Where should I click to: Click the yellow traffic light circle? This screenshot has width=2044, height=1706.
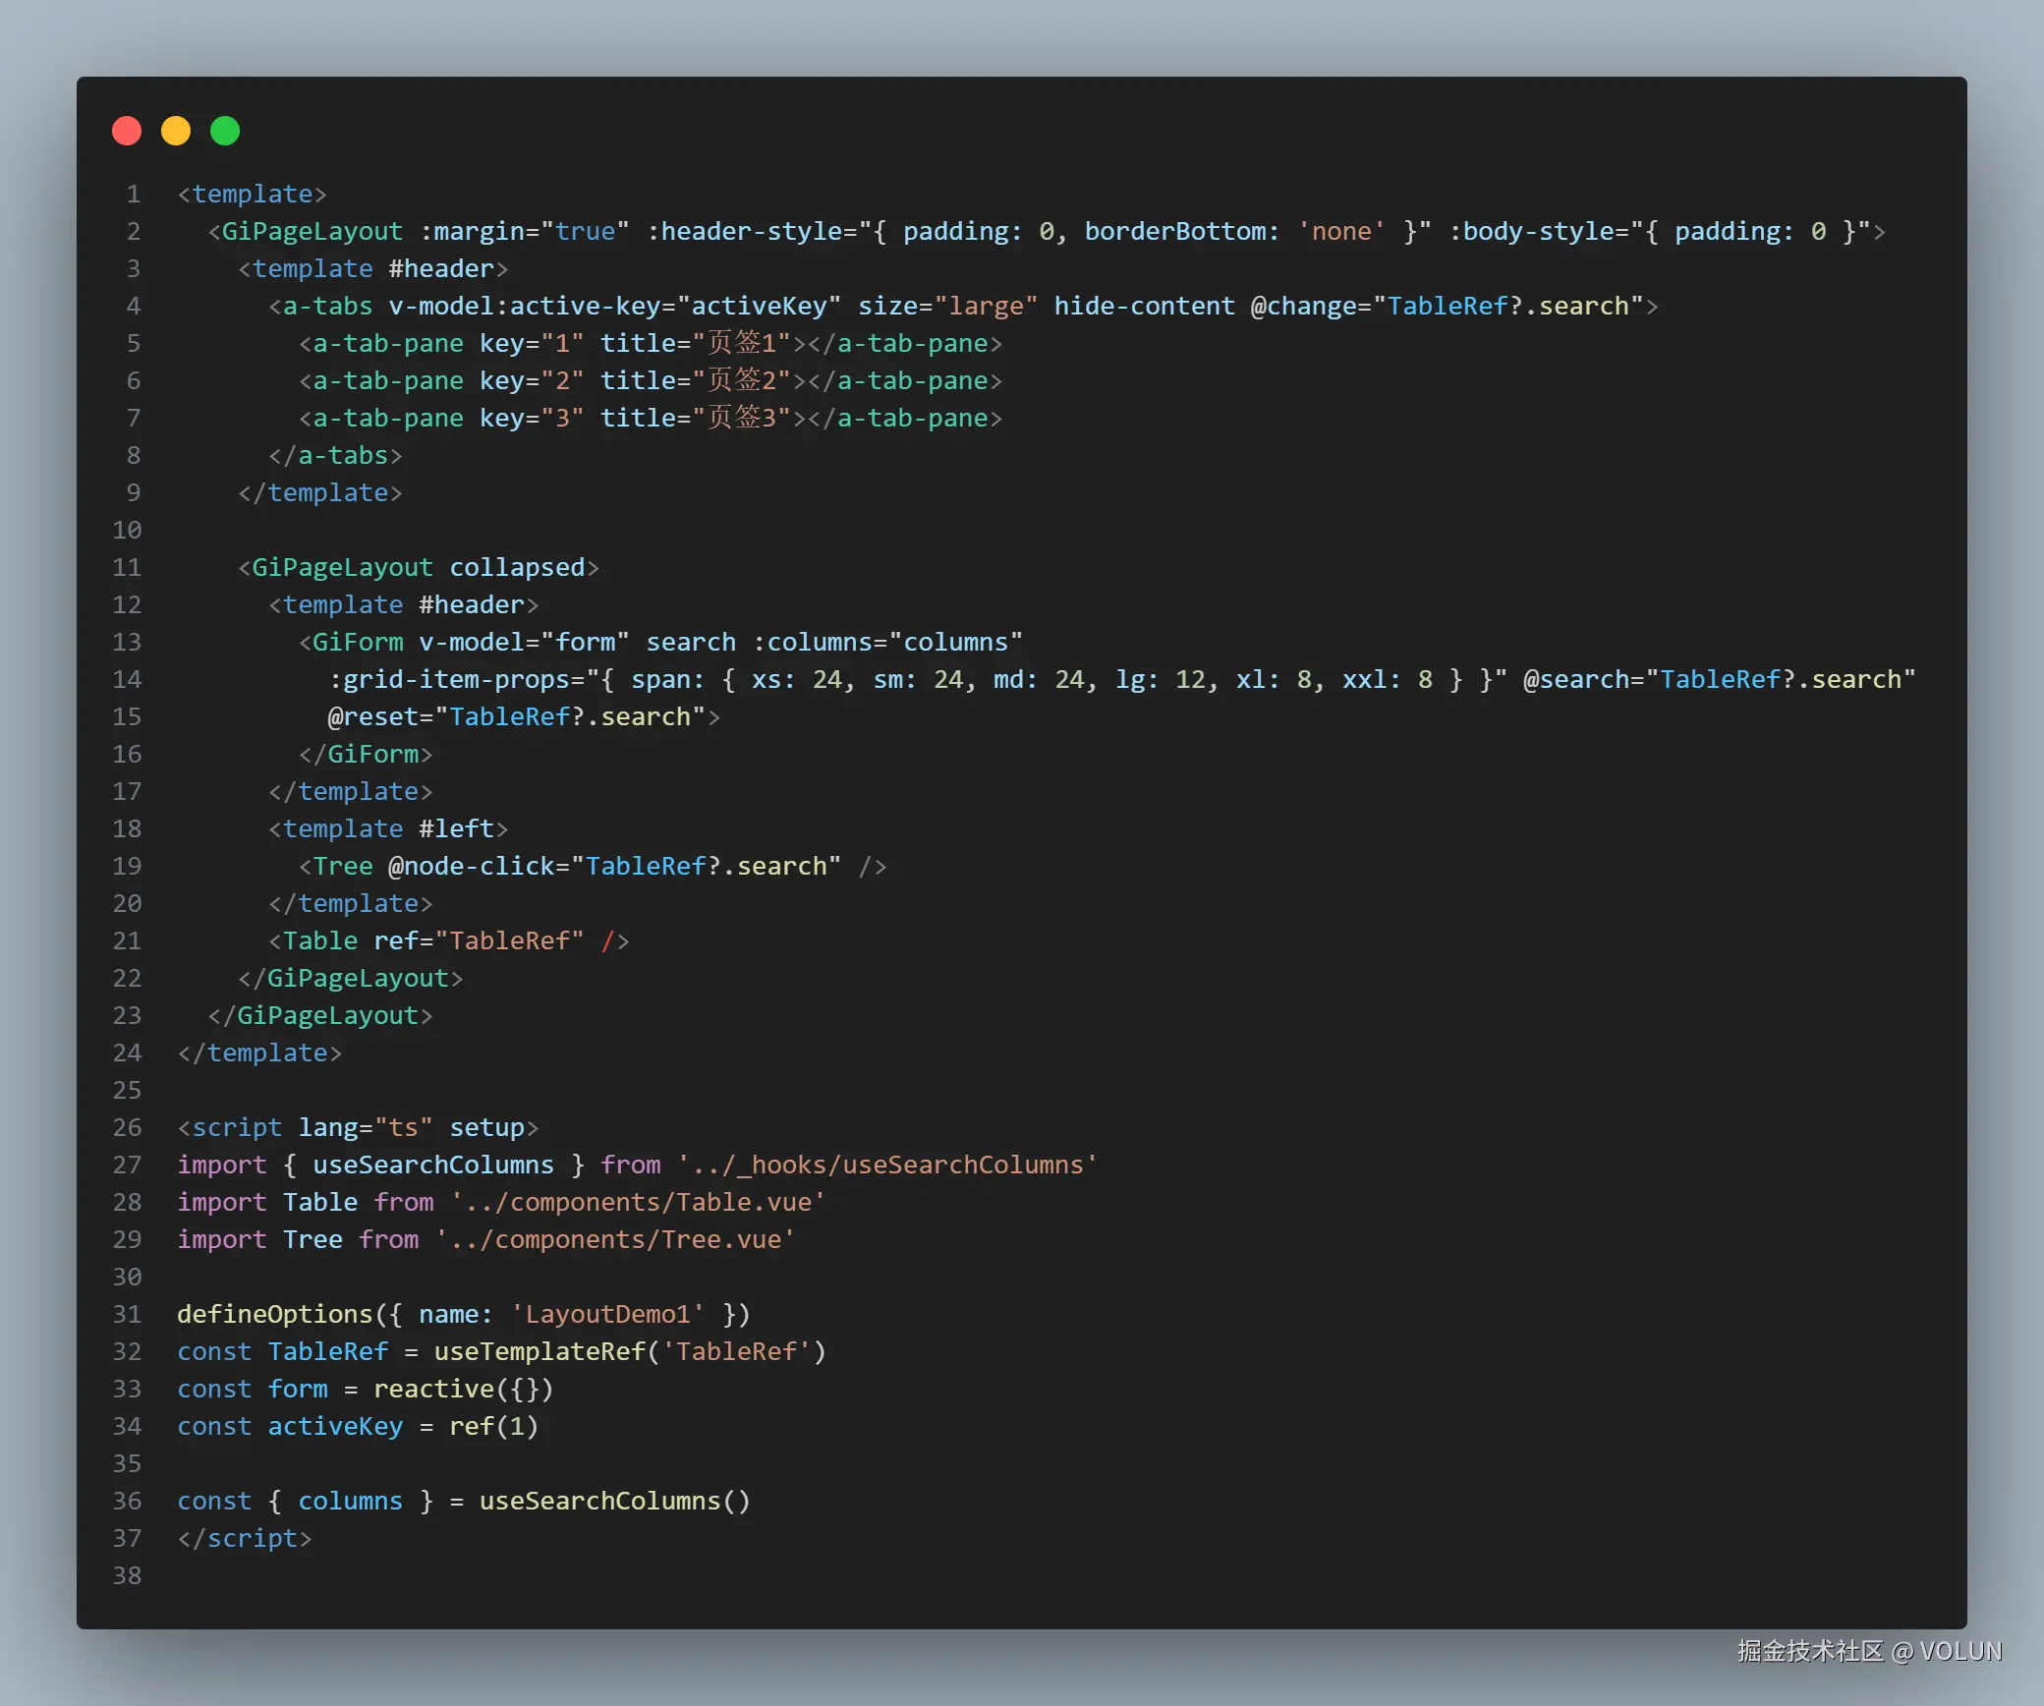[176, 131]
